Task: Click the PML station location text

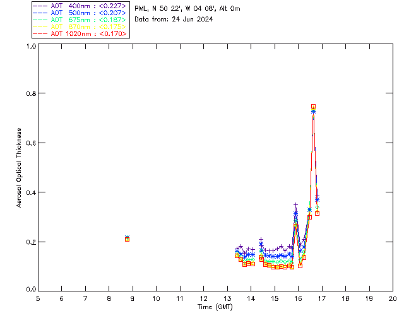Action: [187, 8]
